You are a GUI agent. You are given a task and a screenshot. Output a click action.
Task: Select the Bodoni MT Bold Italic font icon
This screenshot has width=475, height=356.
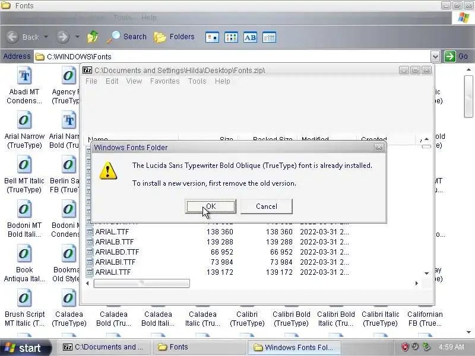24,209
